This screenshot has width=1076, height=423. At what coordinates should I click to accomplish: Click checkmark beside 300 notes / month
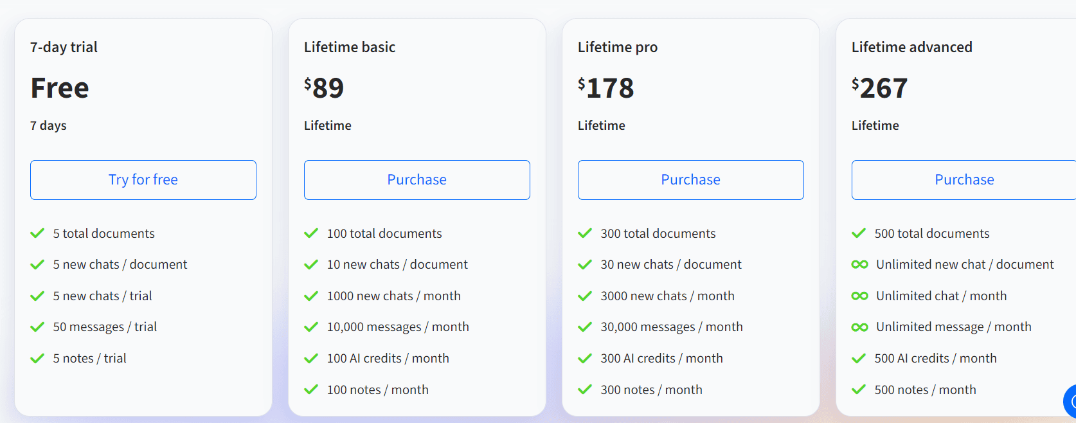pyautogui.click(x=585, y=390)
